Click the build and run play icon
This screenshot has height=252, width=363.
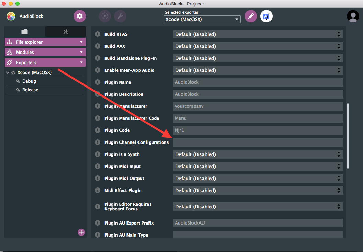[104, 16]
